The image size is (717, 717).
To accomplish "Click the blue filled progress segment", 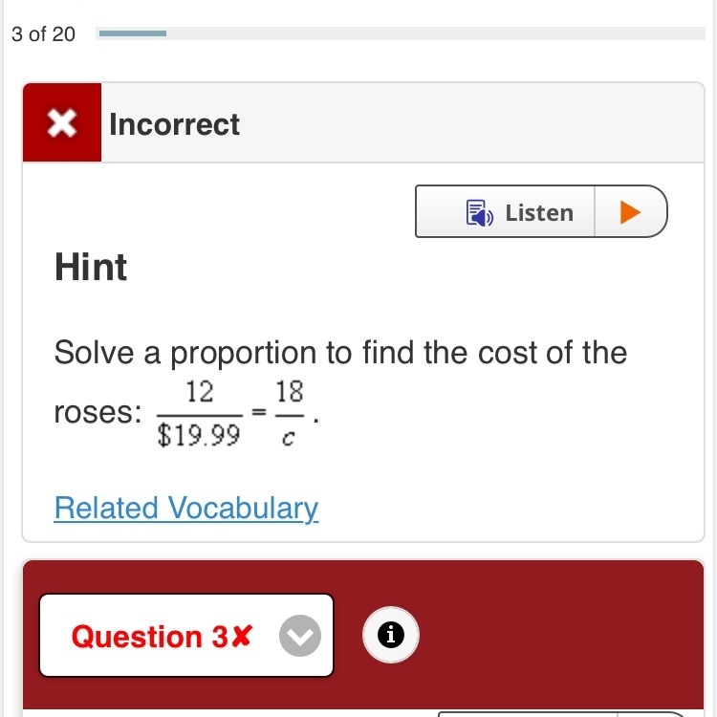I will point(133,33).
